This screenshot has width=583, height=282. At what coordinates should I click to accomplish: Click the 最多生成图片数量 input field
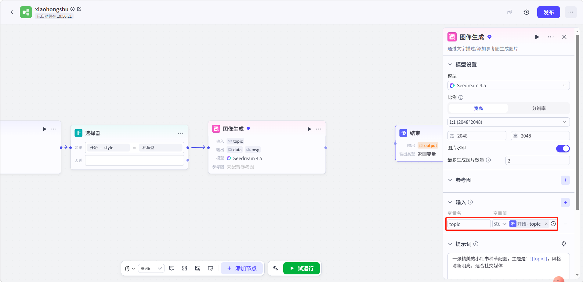click(538, 160)
